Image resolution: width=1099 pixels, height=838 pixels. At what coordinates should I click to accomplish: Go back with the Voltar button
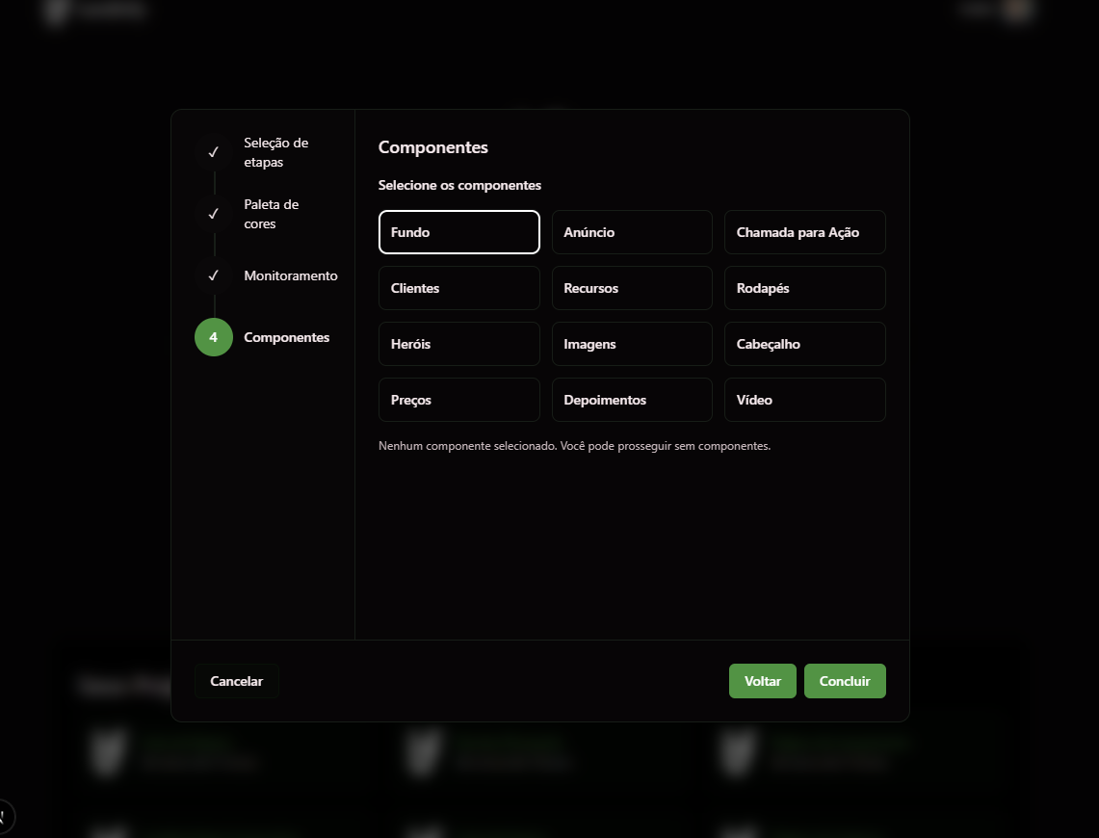click(762, 681)
